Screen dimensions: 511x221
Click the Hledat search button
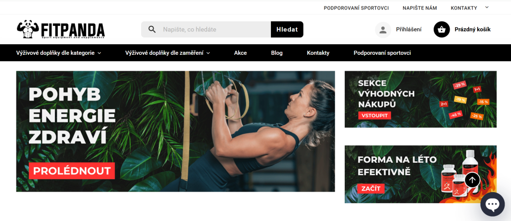tap(287, 29)
